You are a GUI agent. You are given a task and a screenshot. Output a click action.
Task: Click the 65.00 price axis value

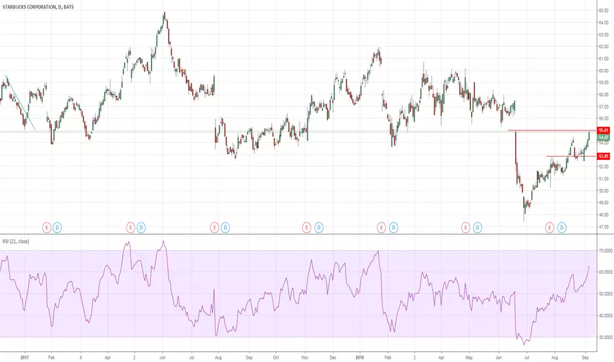click(603, 11)
